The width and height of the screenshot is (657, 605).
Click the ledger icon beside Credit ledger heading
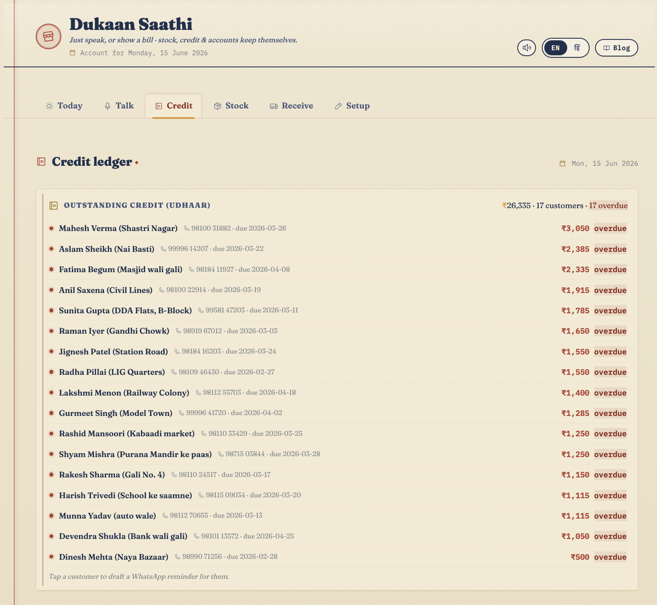41,162
